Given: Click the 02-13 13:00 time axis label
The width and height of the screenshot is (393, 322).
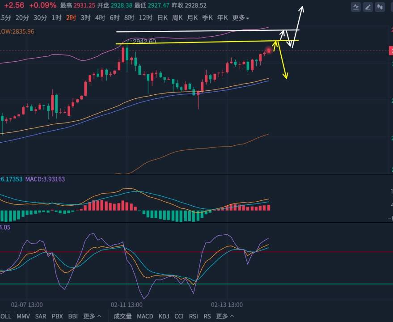Looking at the screenshot, I should tap(227, 305).
